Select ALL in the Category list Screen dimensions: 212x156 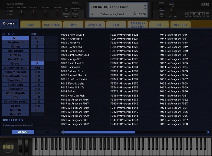point(15,38)
